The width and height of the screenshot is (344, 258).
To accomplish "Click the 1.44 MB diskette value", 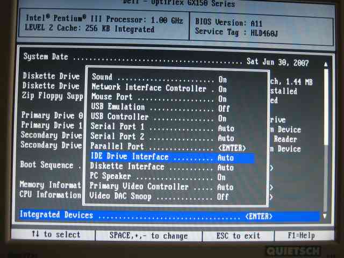I will (x=299, y=82).
